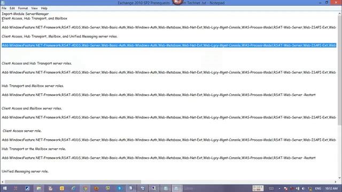Click the yellow square taskbar app icon
The width and height of the screenshot is (342, 192).
[62, 188]
